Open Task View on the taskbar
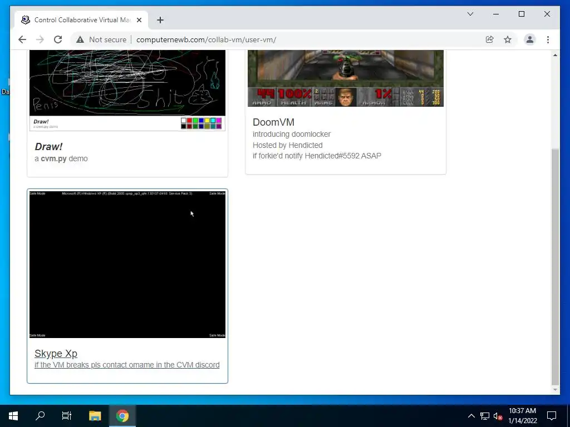 [67, 416]
